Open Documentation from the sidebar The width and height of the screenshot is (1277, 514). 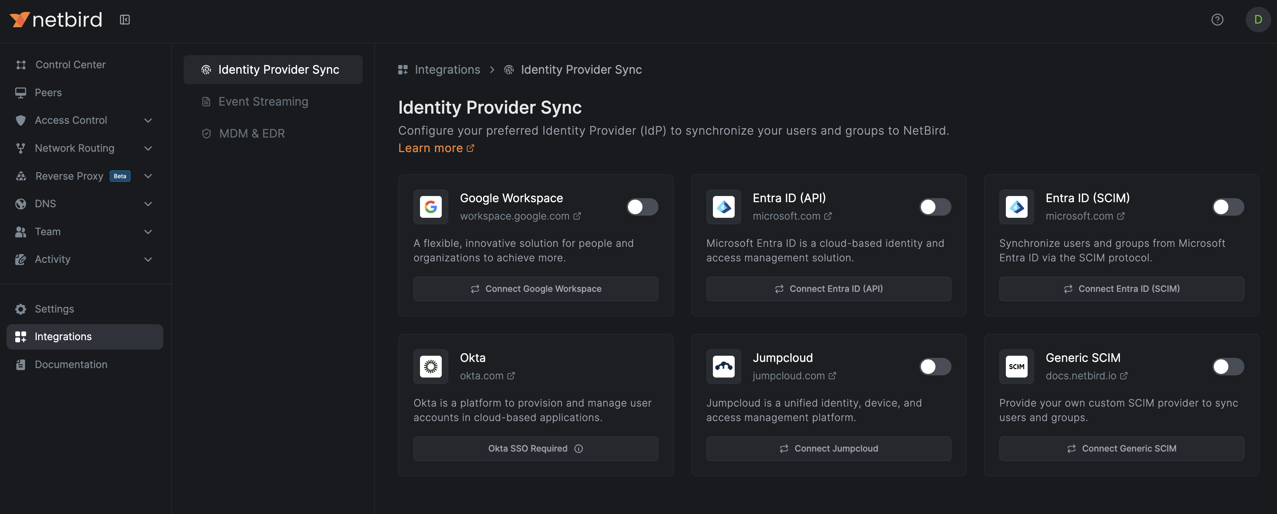(x=85, y=364)
